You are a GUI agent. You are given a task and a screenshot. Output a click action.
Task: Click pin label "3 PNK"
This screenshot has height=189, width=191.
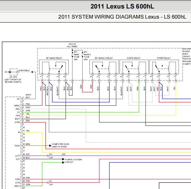(x=26, y=104)
